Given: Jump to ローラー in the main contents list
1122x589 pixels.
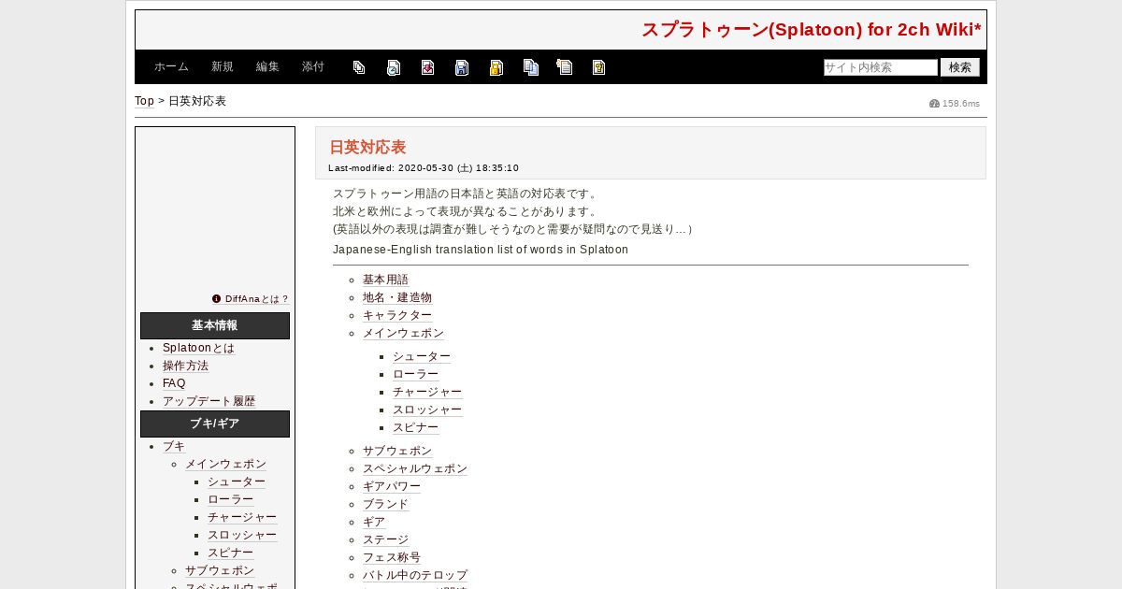Looking at the screenshot, I should 415,375.
